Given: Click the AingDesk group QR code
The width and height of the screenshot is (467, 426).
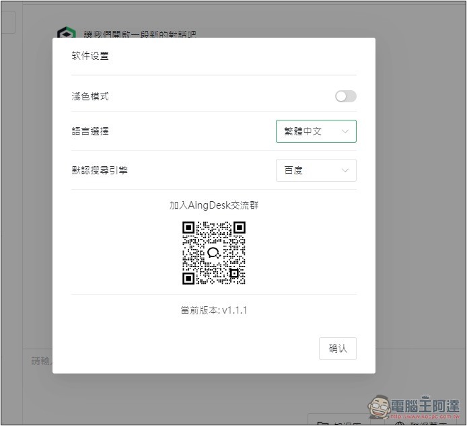Looking at the screenshot, I should (213, 253).
